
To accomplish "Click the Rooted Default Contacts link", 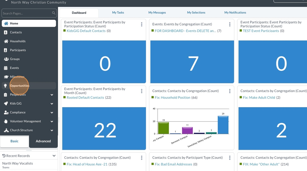I will (x=85, y=98).
